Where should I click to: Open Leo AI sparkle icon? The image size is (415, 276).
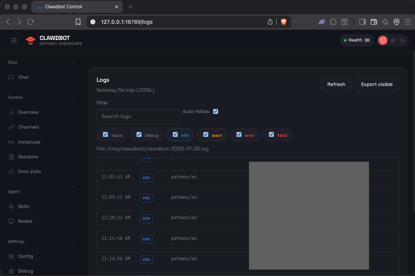[385, 22]
